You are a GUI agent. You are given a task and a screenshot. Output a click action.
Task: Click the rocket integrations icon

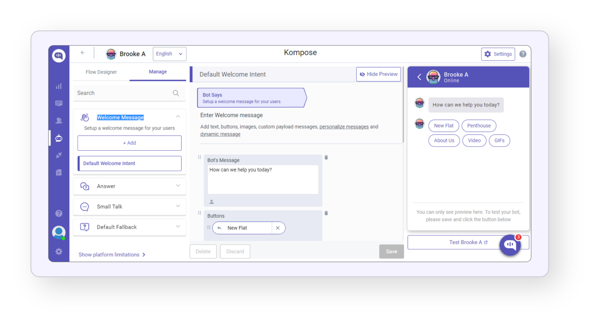[59, 155]
